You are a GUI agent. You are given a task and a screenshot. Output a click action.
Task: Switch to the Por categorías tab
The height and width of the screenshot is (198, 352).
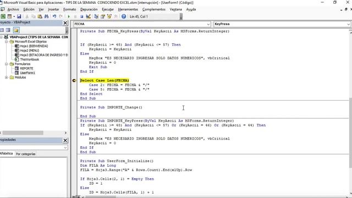(x=26, y=154)
